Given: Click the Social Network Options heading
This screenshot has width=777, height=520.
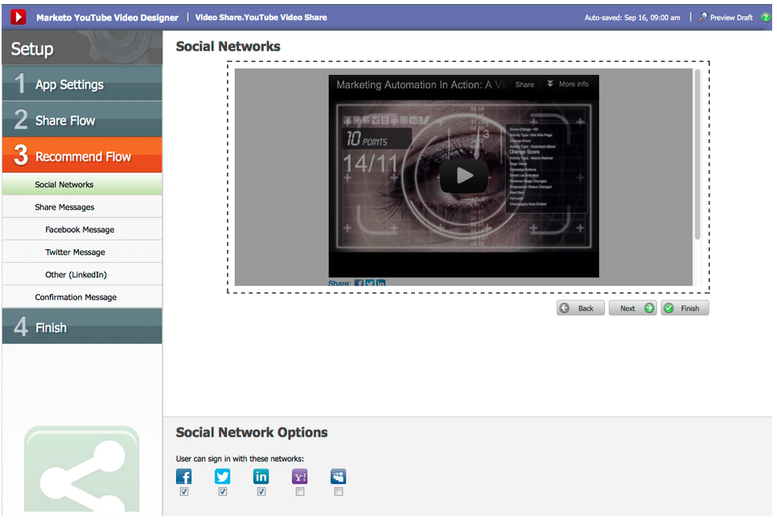Looking at the screenshot, I should coord(252,432).
